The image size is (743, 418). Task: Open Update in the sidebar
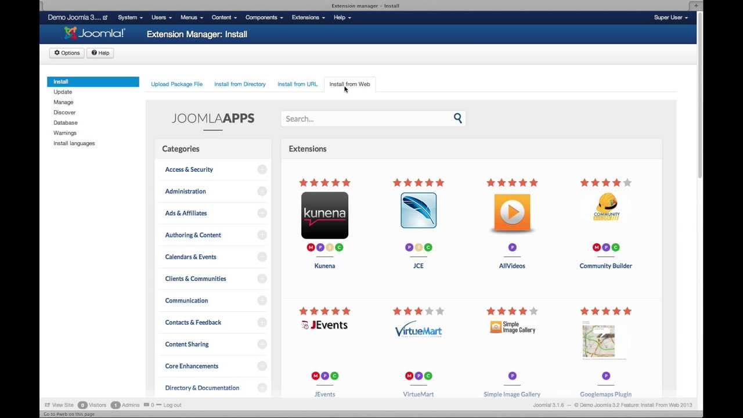tap(63, 92)
